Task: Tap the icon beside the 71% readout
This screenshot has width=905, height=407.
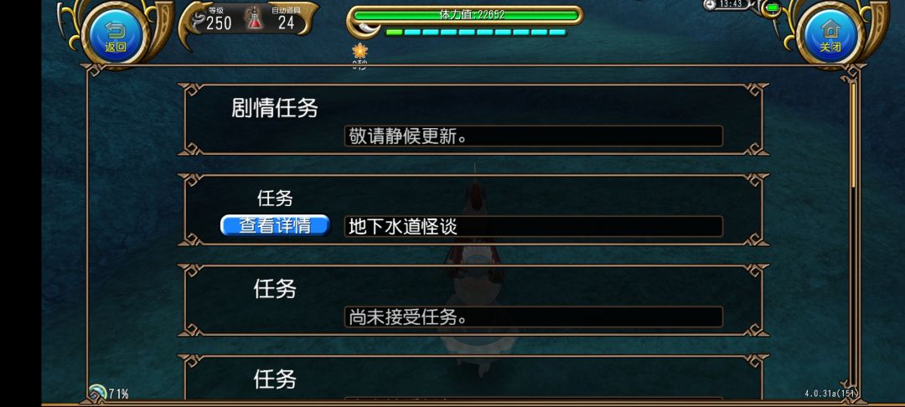Action: pyautogui.click(x=97, y=393)
